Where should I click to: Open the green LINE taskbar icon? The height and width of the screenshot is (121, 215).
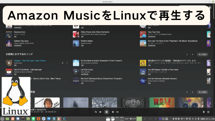tap(33, 119)
